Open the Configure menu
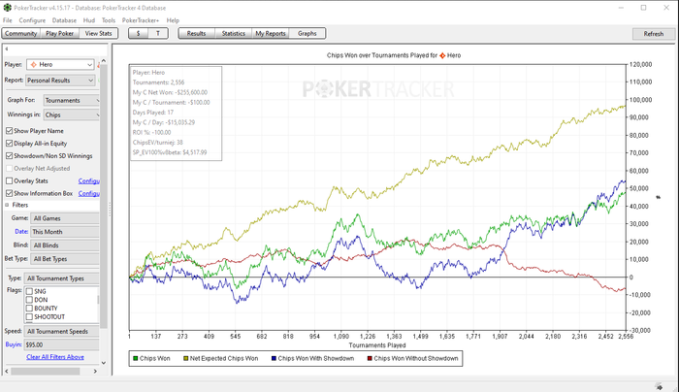Viewport: 679px width, 392px height. pos(32,20)
